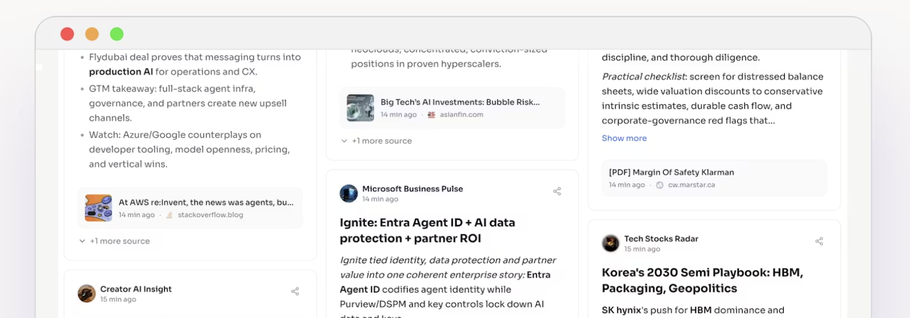Click Creator AI Insight channel name
This screenshot has height=318, width=910.
pos(136,289)
